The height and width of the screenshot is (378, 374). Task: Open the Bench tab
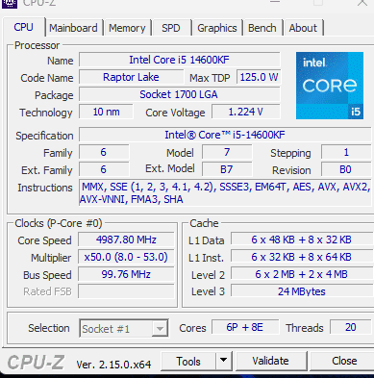tap(262, 28)
